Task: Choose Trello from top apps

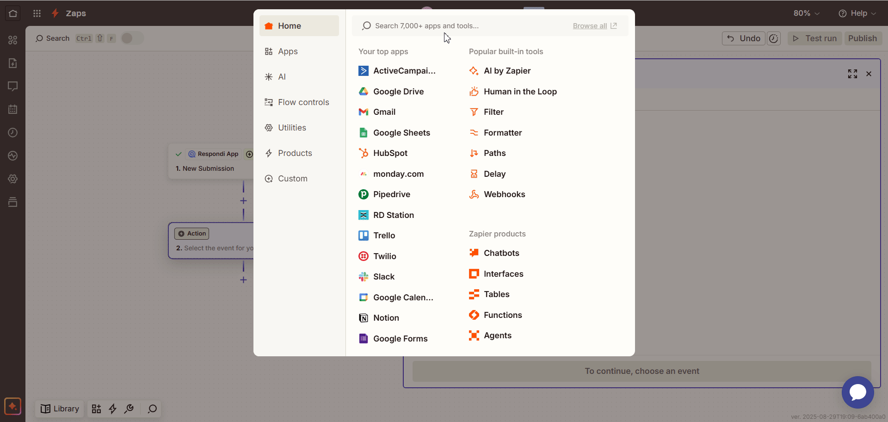Action: pyautogui.click(x=377, y=236)
